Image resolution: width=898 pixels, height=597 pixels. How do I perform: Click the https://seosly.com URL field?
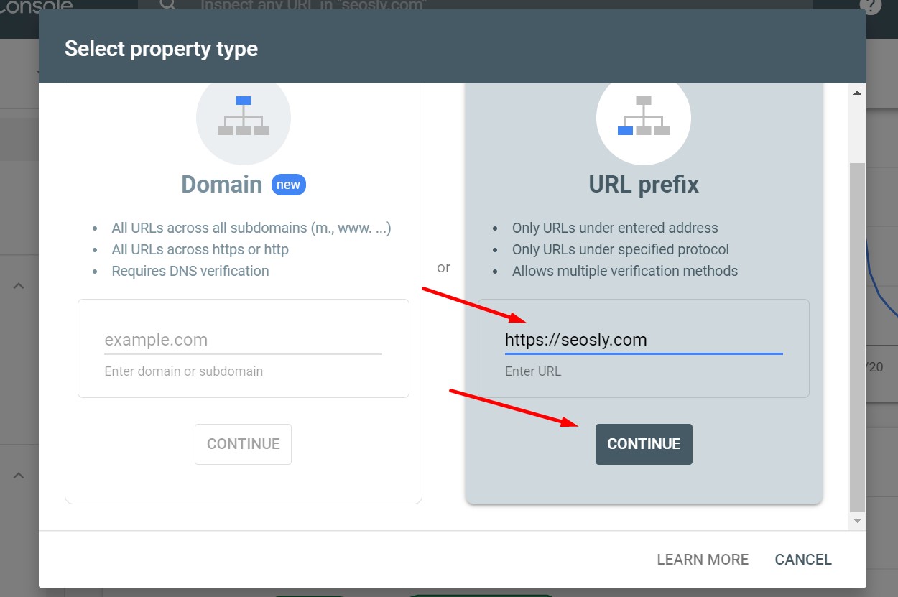pyautogui.click(x=643, y=339)
